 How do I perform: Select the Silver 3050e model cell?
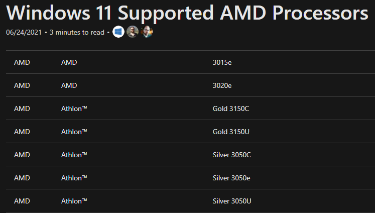click(x=231, y=178)
